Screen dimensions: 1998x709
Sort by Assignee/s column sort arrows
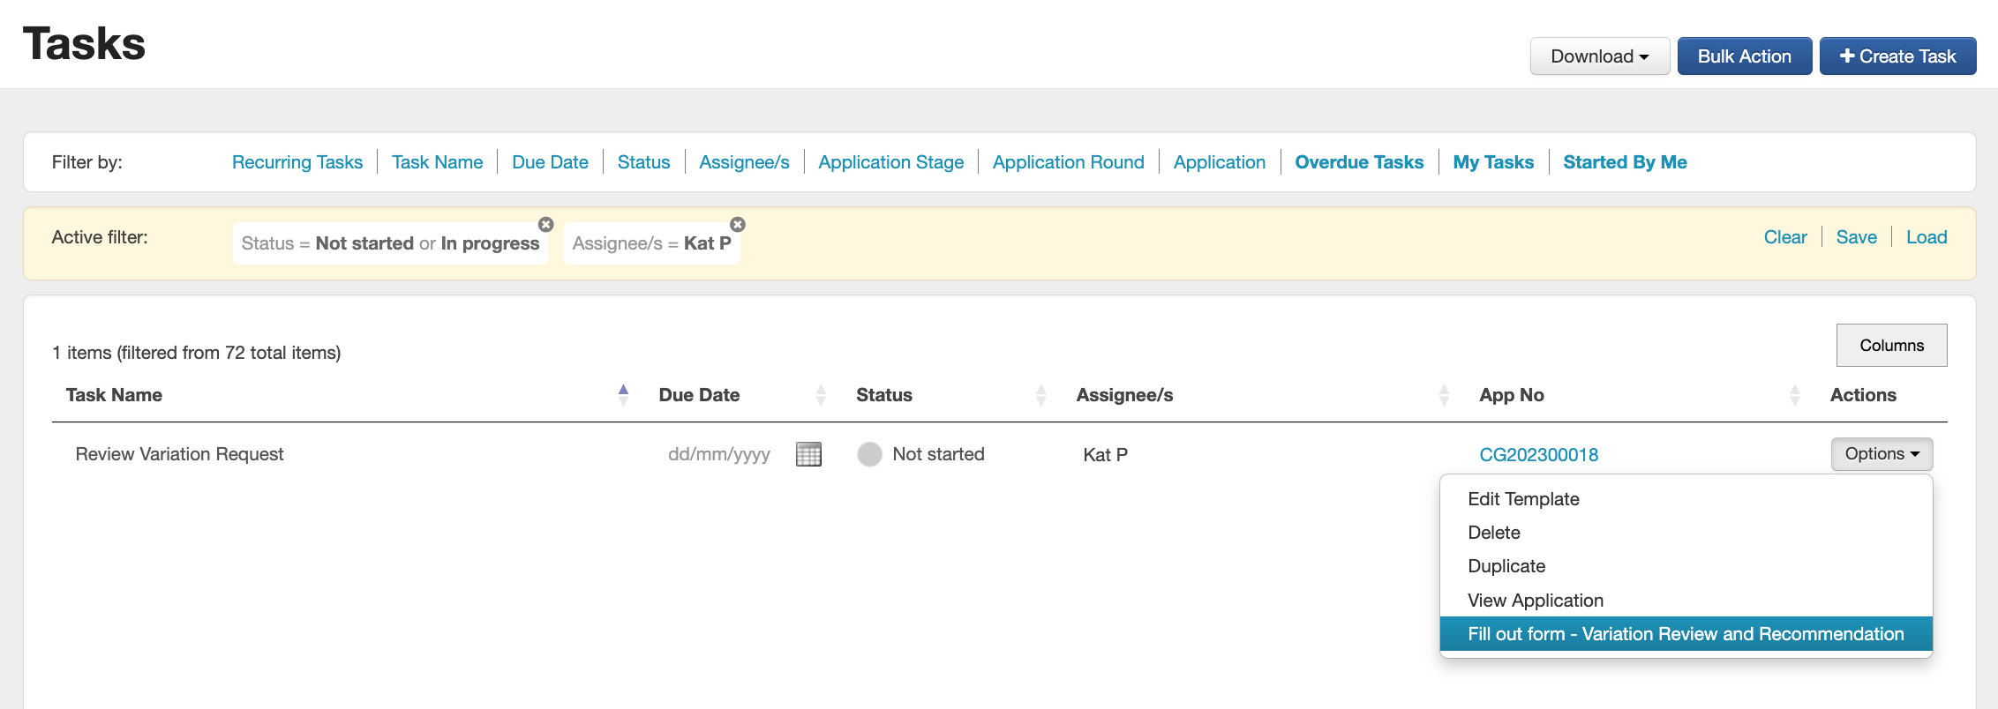pos(1444,395)
